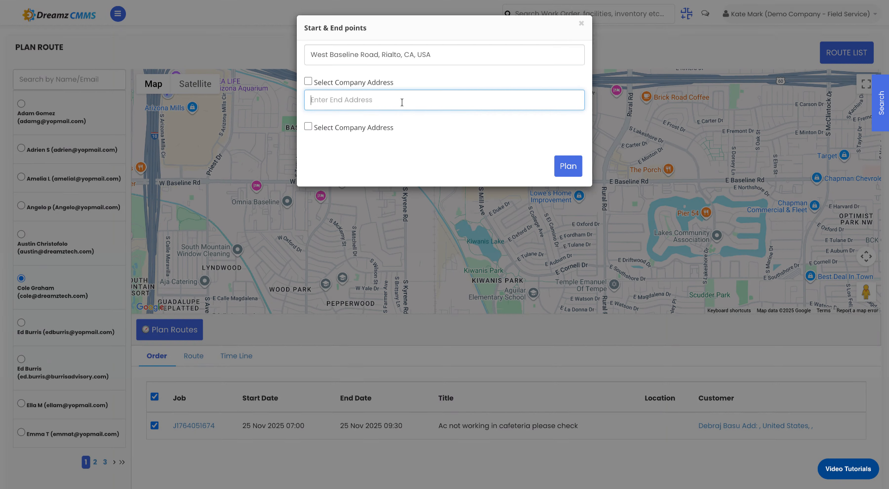Click the Search by Name/Email field

(69, 79)
